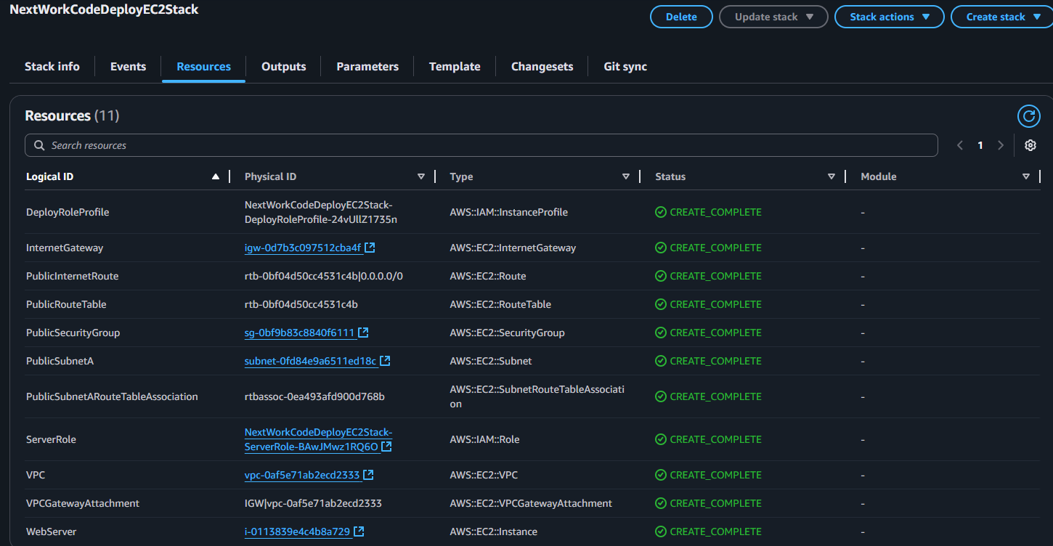Screen dimensions: 1053x546
Task: Open external link icon for ServerRole
Action: pos(386,447)
